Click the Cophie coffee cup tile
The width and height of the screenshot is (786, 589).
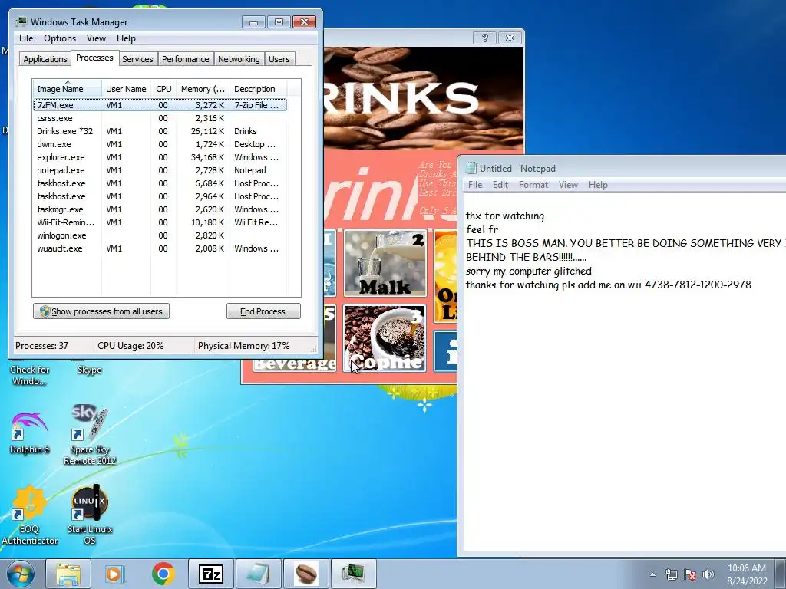pyautogui.click(x=385, y=338)
